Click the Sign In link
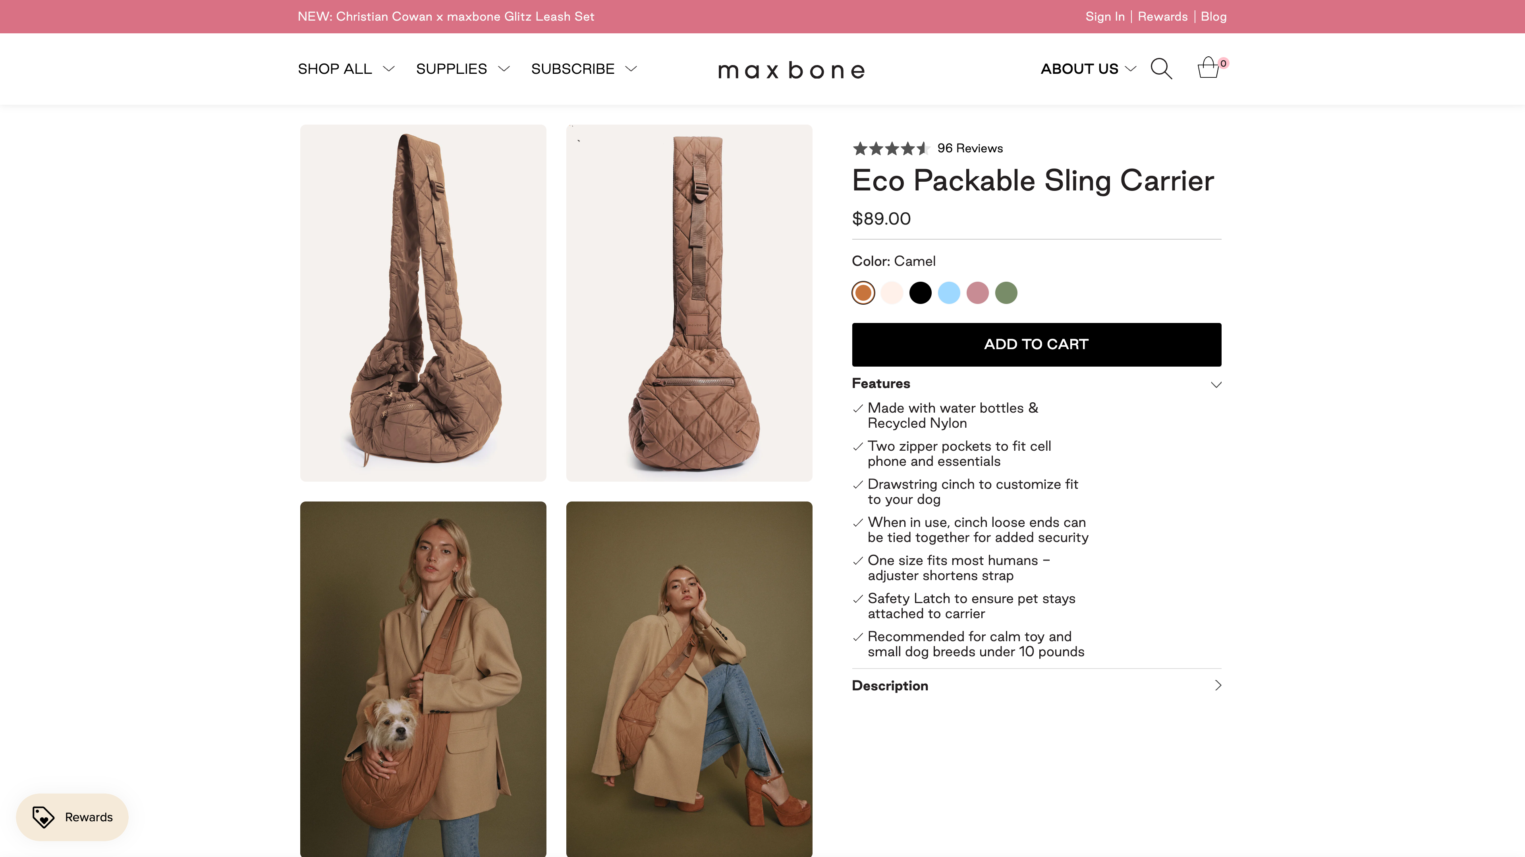Screen dimensions: 1525x857 coord(1105,17)
